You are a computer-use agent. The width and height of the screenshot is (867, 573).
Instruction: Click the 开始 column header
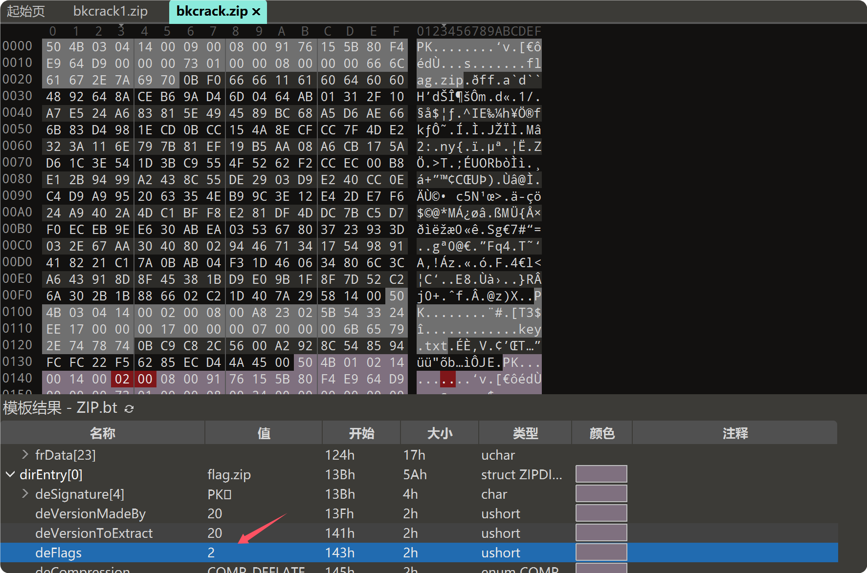361,433
